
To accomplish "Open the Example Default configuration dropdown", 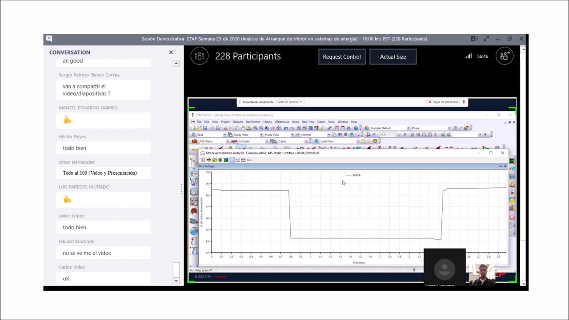I will pyautogui.click(x=408, y=128).
